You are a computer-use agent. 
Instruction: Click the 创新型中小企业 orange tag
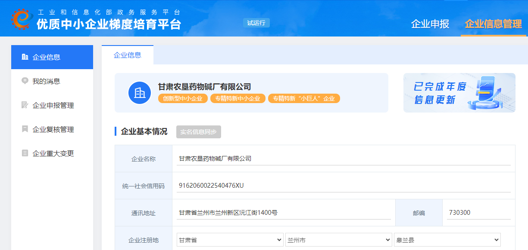click(183, 99)
